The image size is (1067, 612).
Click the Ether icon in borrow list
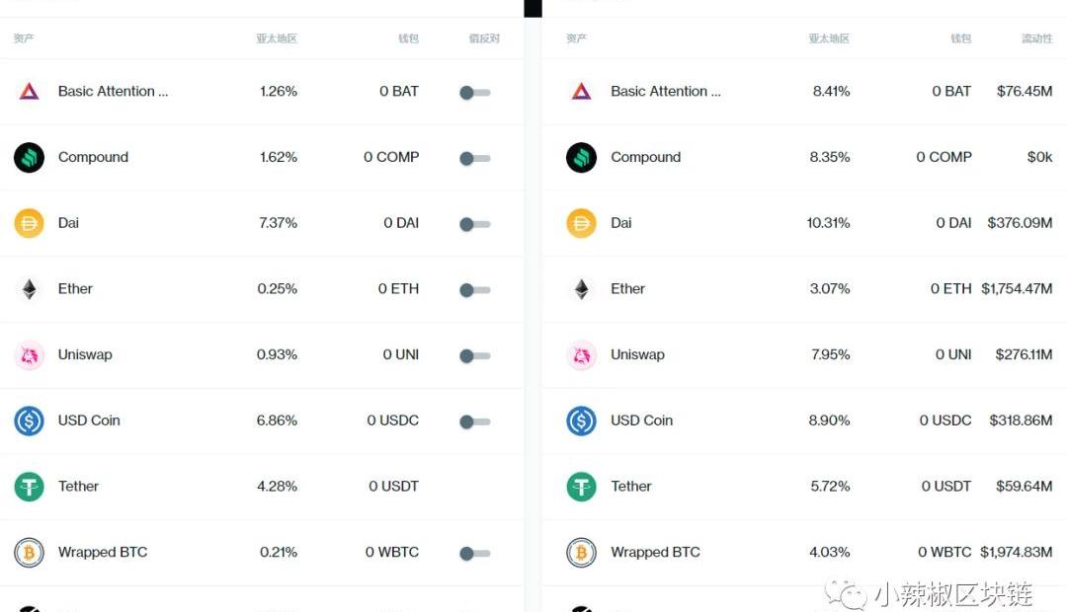581,289
